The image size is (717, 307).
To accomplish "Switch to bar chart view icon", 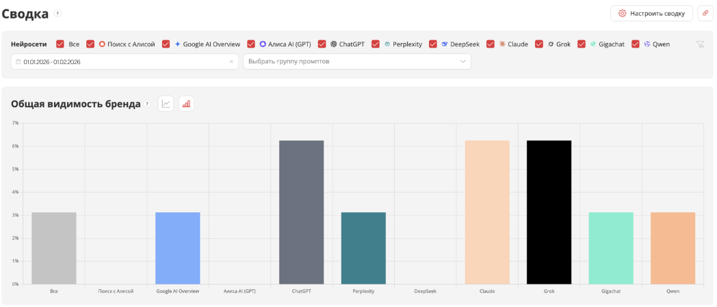I will point(187,104).
